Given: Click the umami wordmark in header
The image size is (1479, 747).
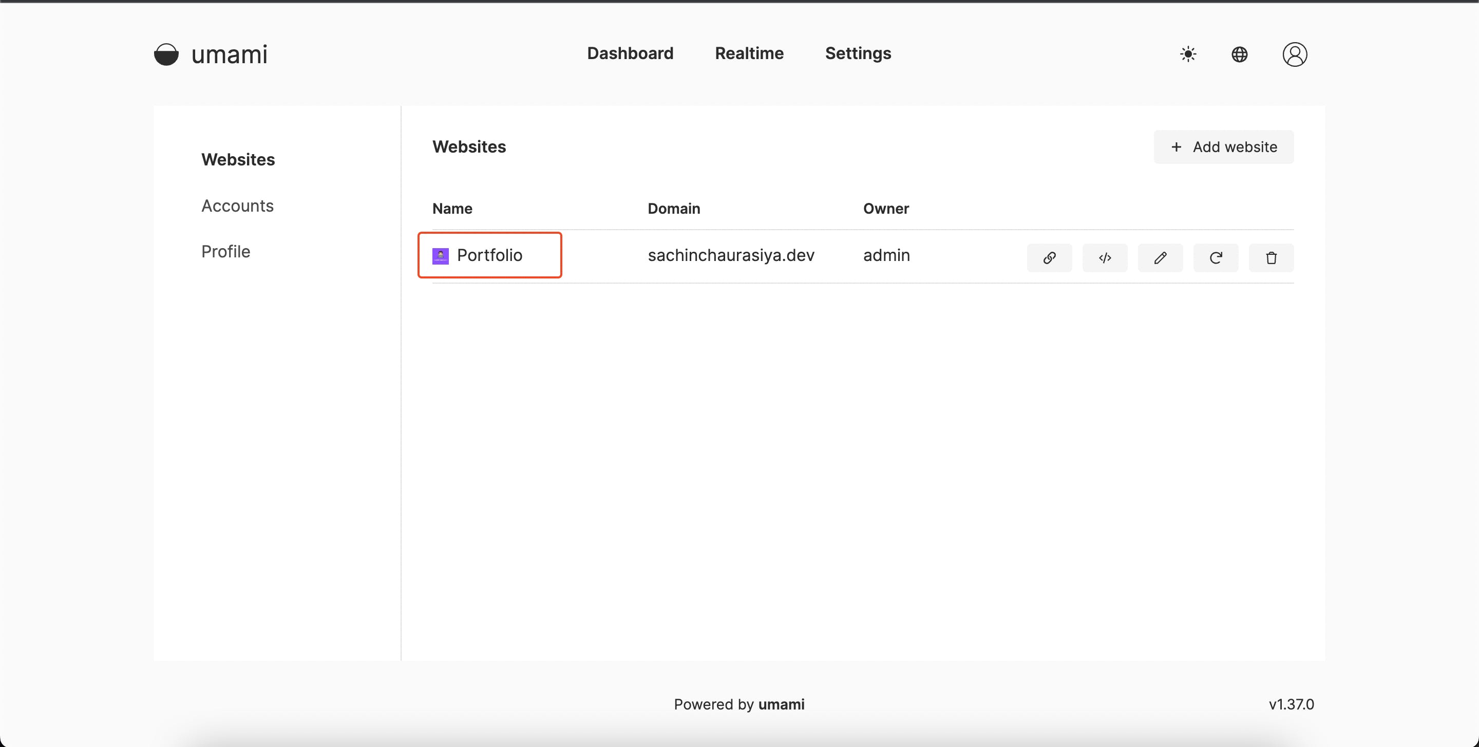Looking at the screenshot, I should pyautogui.click(x=229, y=54).
